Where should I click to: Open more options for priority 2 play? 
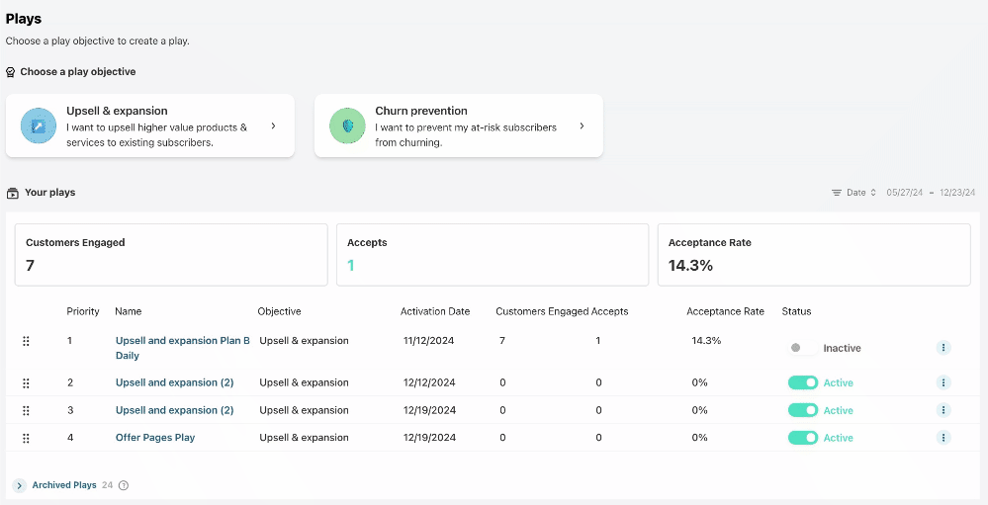coord(943,382)
